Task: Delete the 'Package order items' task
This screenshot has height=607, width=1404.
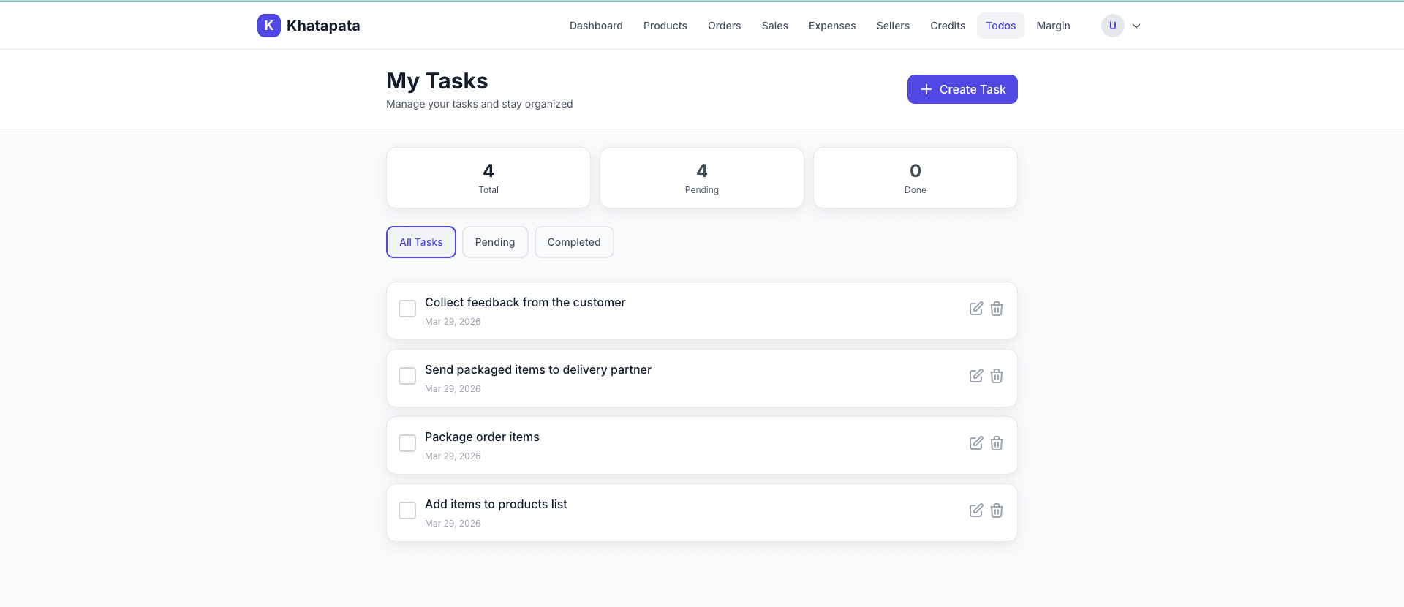Action: point(997,443)
